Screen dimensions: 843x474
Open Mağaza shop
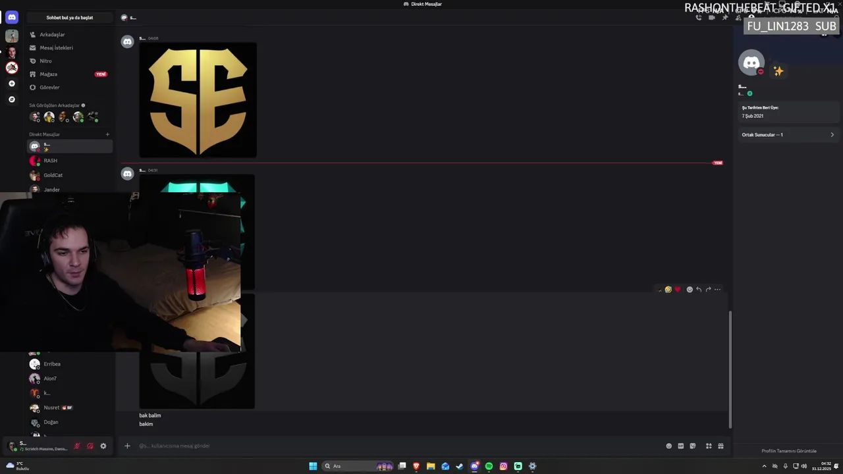(x=70, y=74)
